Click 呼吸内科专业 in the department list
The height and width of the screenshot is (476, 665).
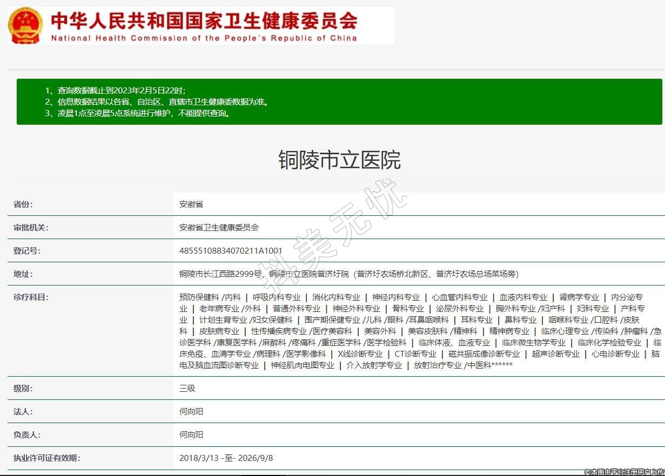coord(277,297)
